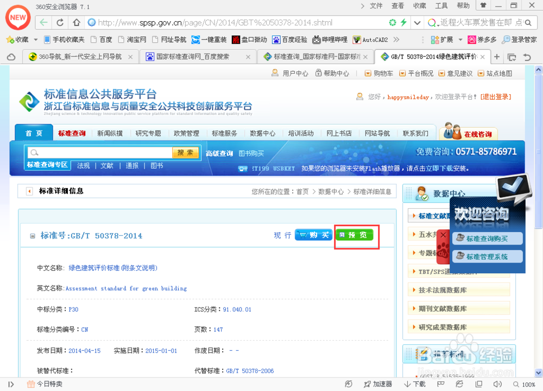The width and height of the screenshot is (543, 391).
Task: Open the 数据中心 navigation item
Action: 262,133
